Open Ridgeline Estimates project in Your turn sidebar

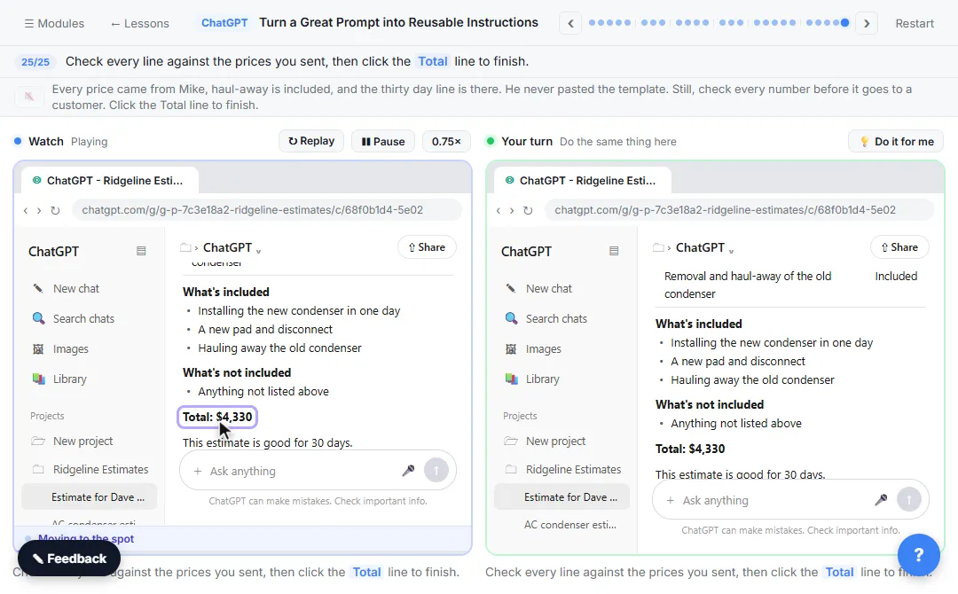pyautogui.click(x=562, y=470)
